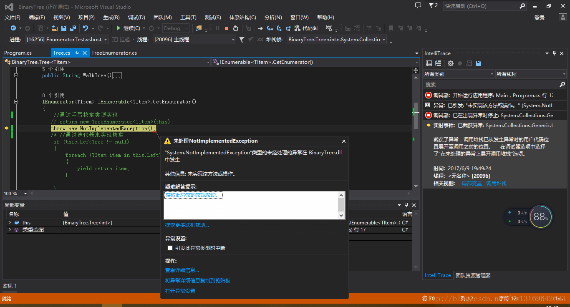
Task: Show IntelliTrace calls view icon
Action: (438, 63)
